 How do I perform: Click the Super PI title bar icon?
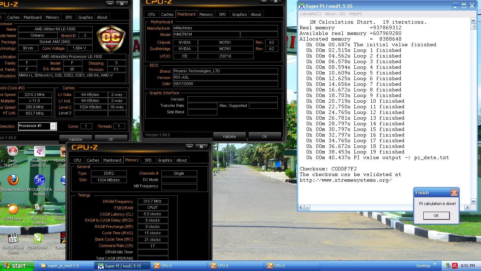[301, 6]
